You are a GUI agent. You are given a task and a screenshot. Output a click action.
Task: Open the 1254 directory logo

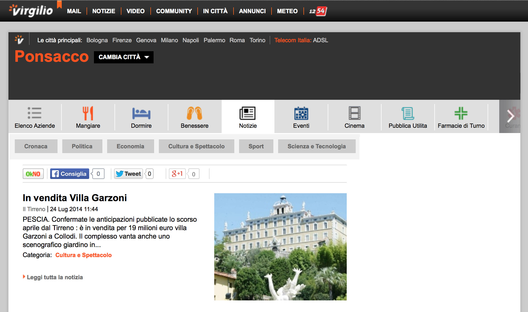pos(318,11)
